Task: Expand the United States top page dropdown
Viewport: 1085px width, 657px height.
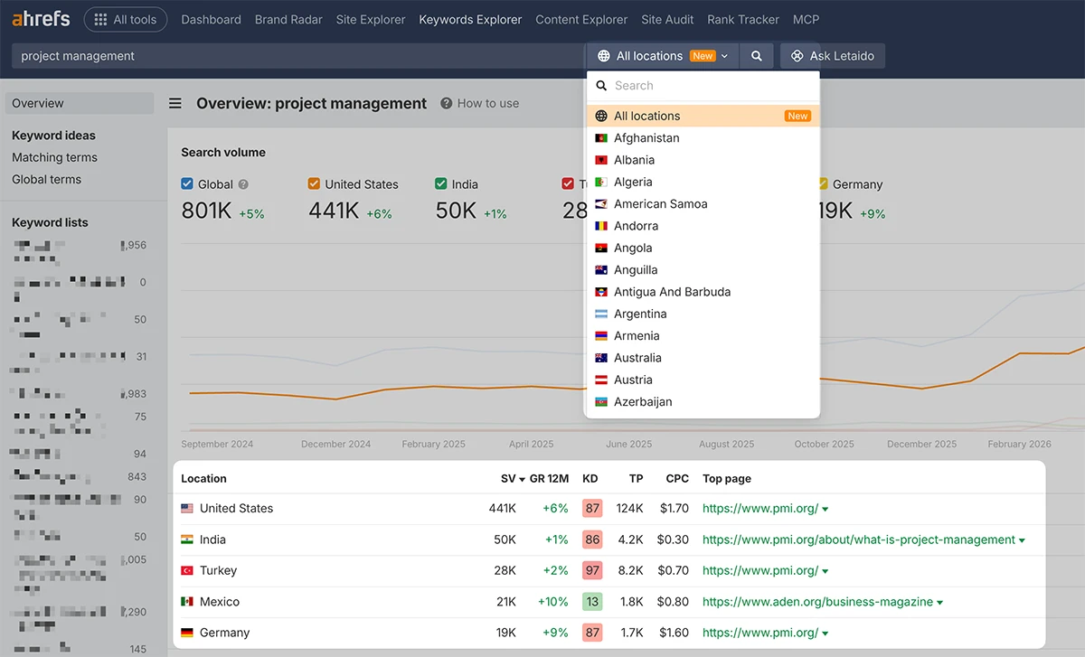Action: [826, 510]
